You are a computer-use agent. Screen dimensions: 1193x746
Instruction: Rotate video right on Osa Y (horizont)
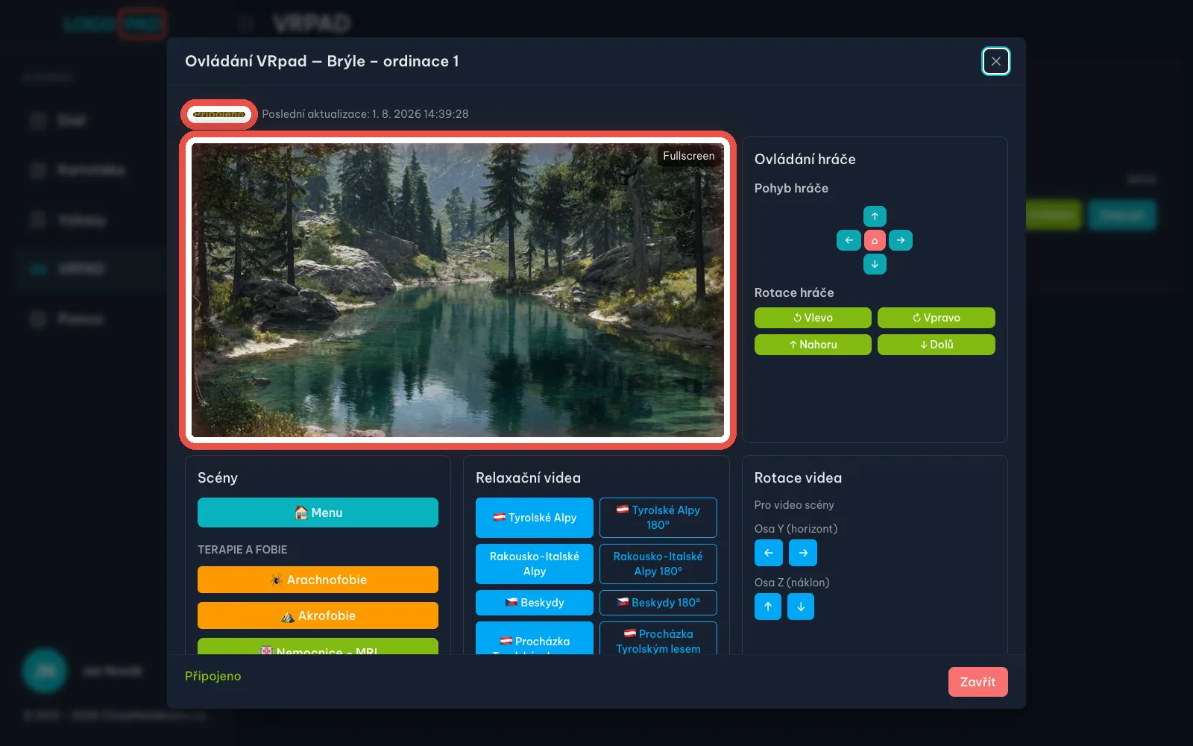(x=803, y=553)
